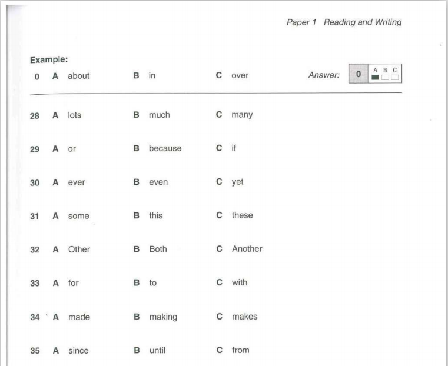Pick 'until' for question 35

tap(157, 350)
